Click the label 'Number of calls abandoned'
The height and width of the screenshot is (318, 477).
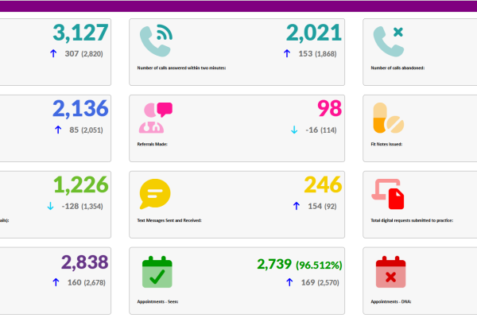pyautogui.click(x=397, y=68)
